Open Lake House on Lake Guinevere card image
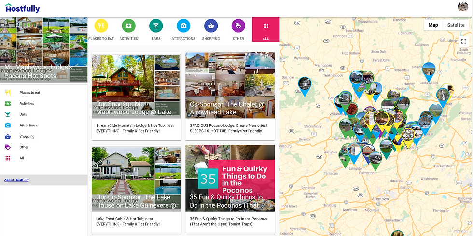 click(x=136, y=178)
